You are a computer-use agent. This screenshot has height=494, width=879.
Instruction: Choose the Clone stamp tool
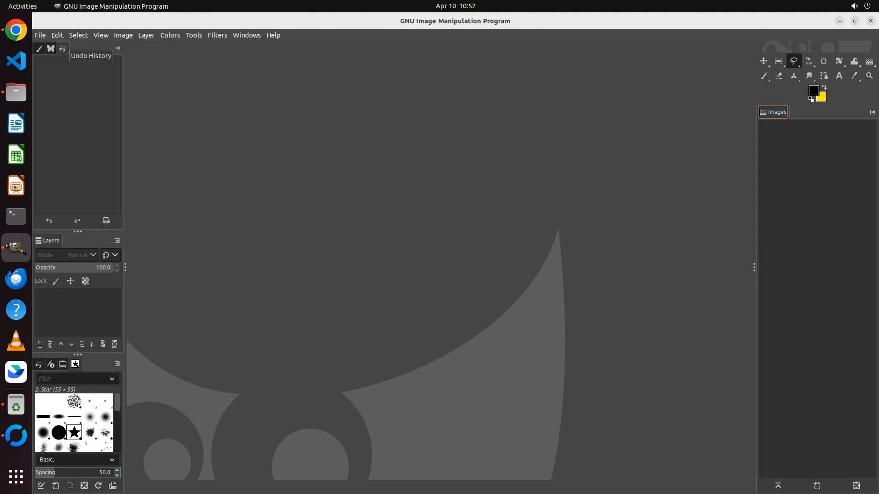pos(794,76)
